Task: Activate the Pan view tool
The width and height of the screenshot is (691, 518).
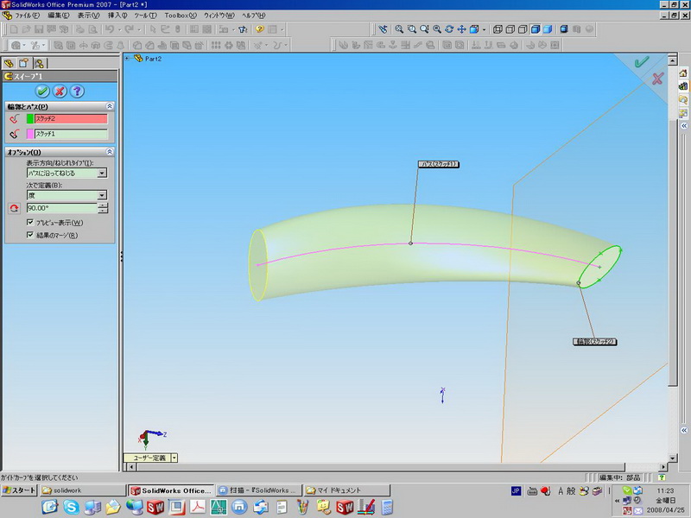Action: (x=461, y=29)
